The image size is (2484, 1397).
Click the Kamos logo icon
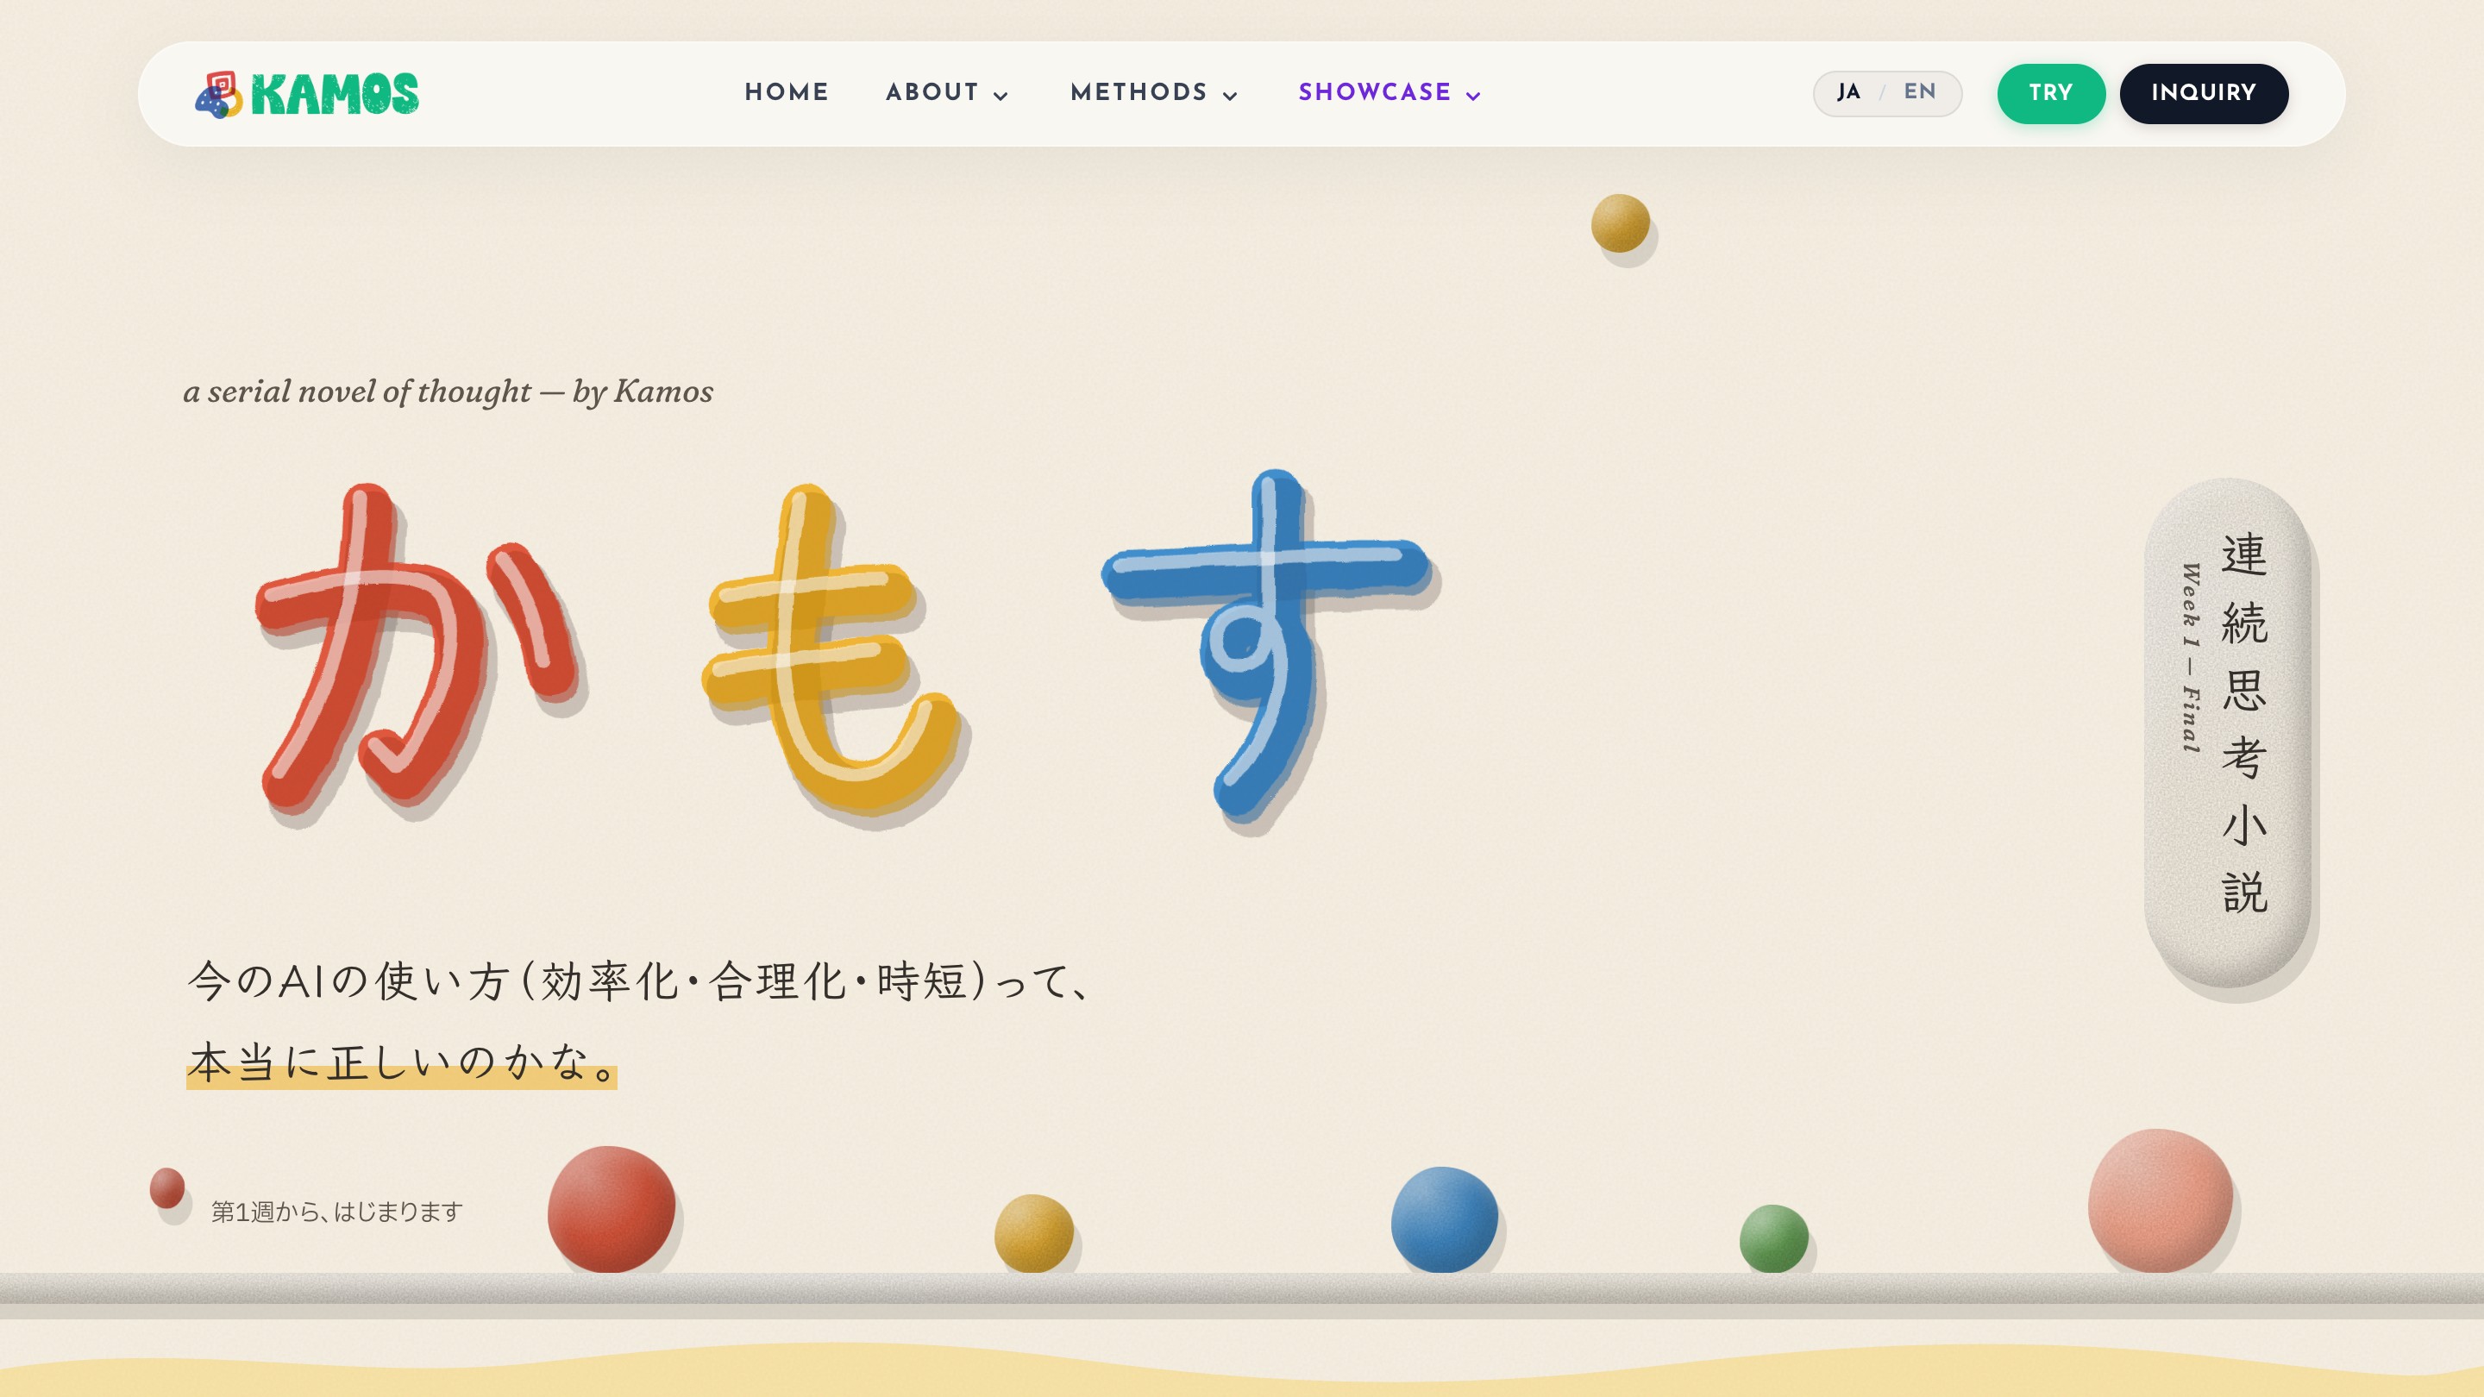click(x=219, y=95)
